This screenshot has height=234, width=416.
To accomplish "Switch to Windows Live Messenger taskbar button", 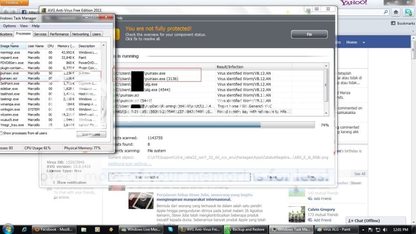I will tap(141, 230).
